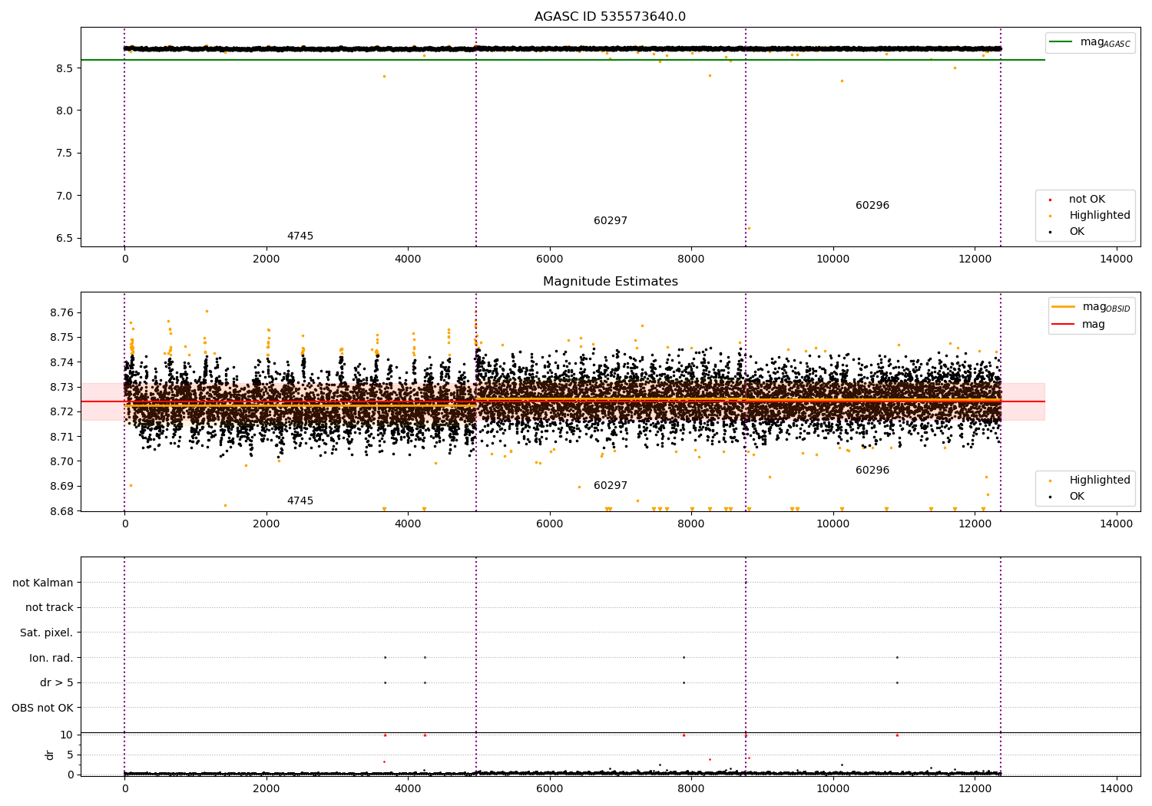
Task: Click y-axis tick '6.5' in top plot
Action: 65,238
